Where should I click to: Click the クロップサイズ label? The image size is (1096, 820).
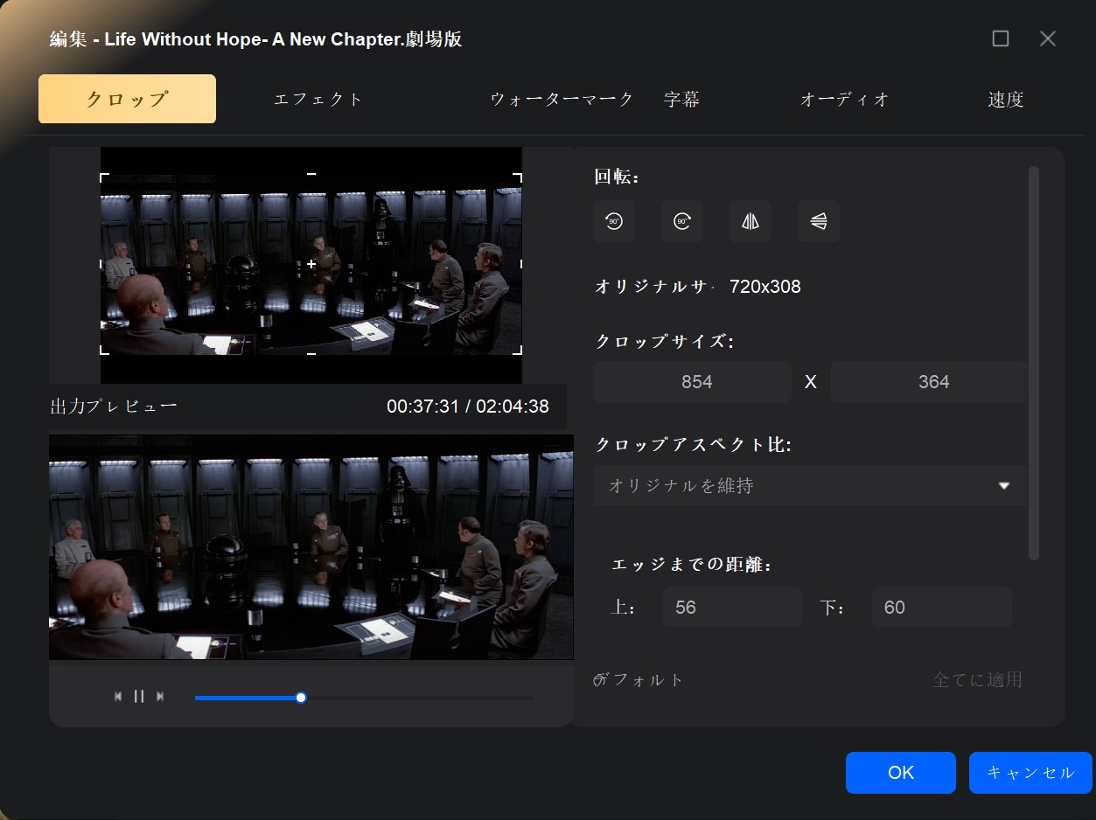[664, 341]
